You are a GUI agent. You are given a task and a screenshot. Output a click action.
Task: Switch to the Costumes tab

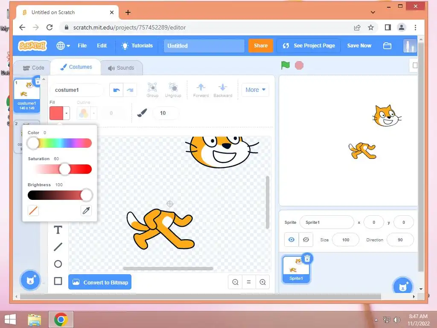[x=76, y=67]
